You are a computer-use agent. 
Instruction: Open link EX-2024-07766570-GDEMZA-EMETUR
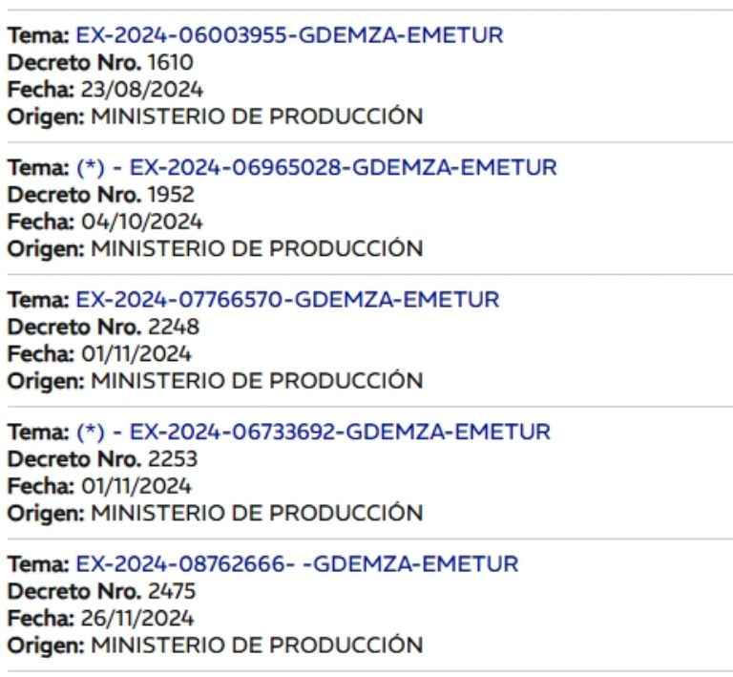pos(287,300)
